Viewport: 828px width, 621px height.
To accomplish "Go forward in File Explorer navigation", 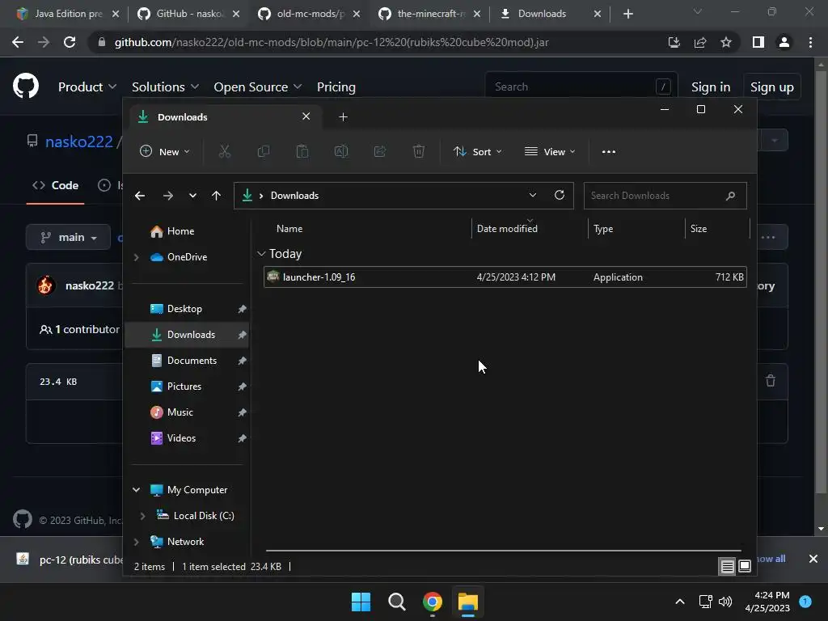I will click(x=168, y=196).
